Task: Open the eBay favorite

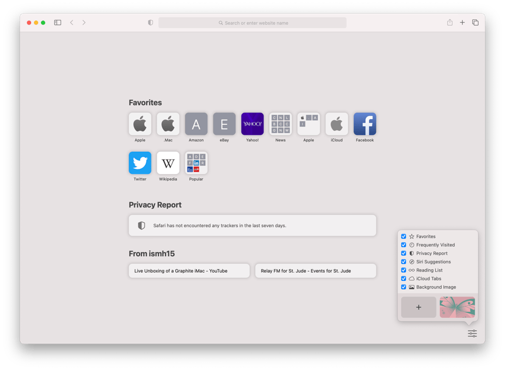Action: 224,124
